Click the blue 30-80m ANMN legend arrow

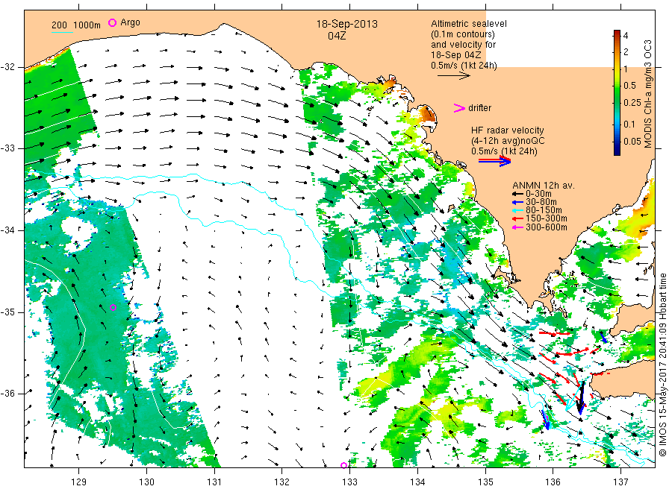[x=518, y=202]
